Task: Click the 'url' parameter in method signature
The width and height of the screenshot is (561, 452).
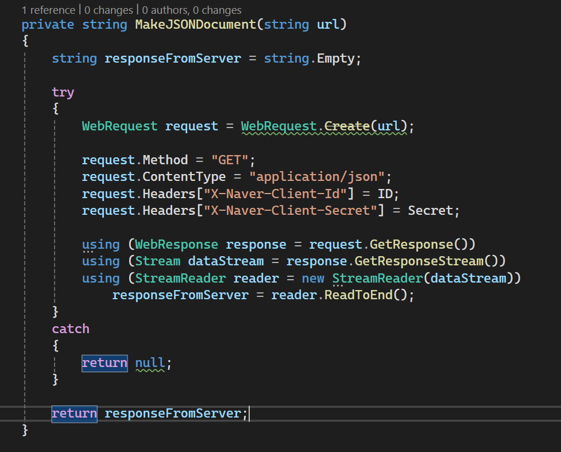Action: click(x=328, y=24)
